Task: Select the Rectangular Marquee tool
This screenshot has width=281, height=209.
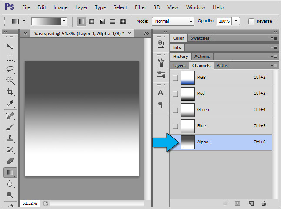Action: point(10,57)
